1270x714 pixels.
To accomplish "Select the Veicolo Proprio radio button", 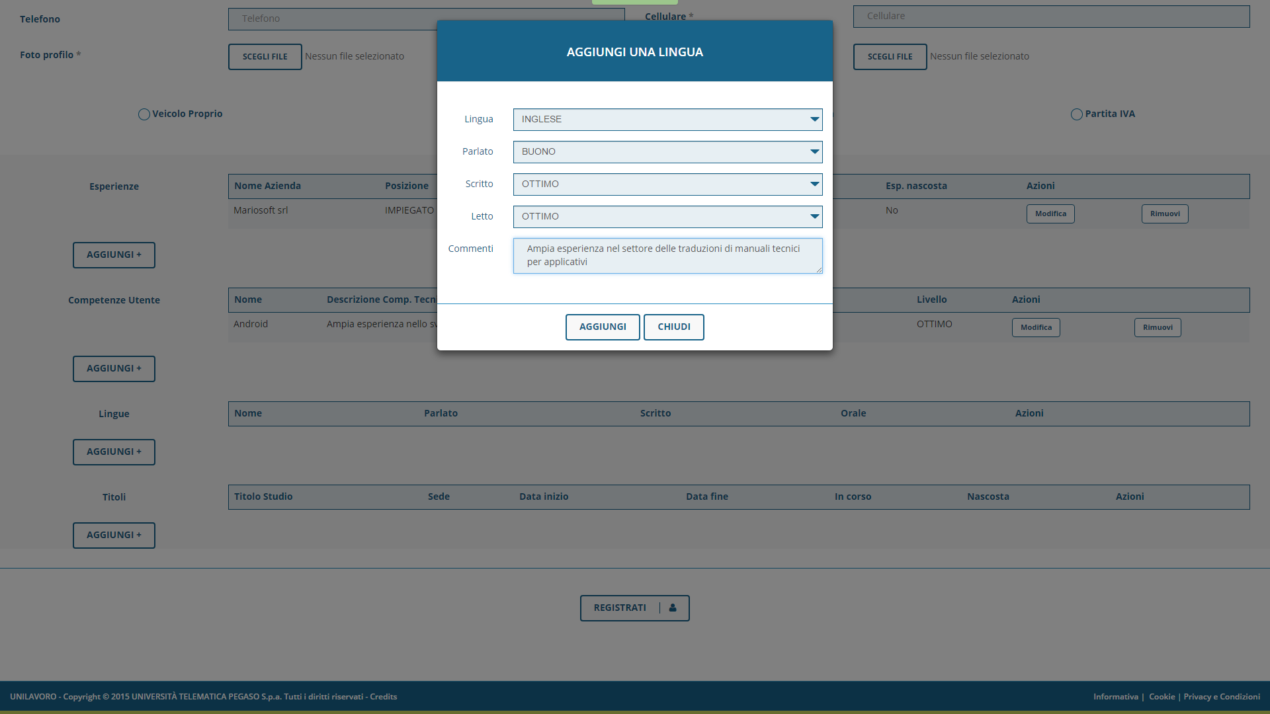I will (x=144, y=114).
